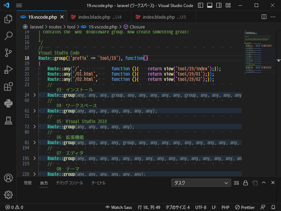This screenshot has height=211, width=281.
Task: Click Watch Sass status bar button
Action: (x=119, y=207)
